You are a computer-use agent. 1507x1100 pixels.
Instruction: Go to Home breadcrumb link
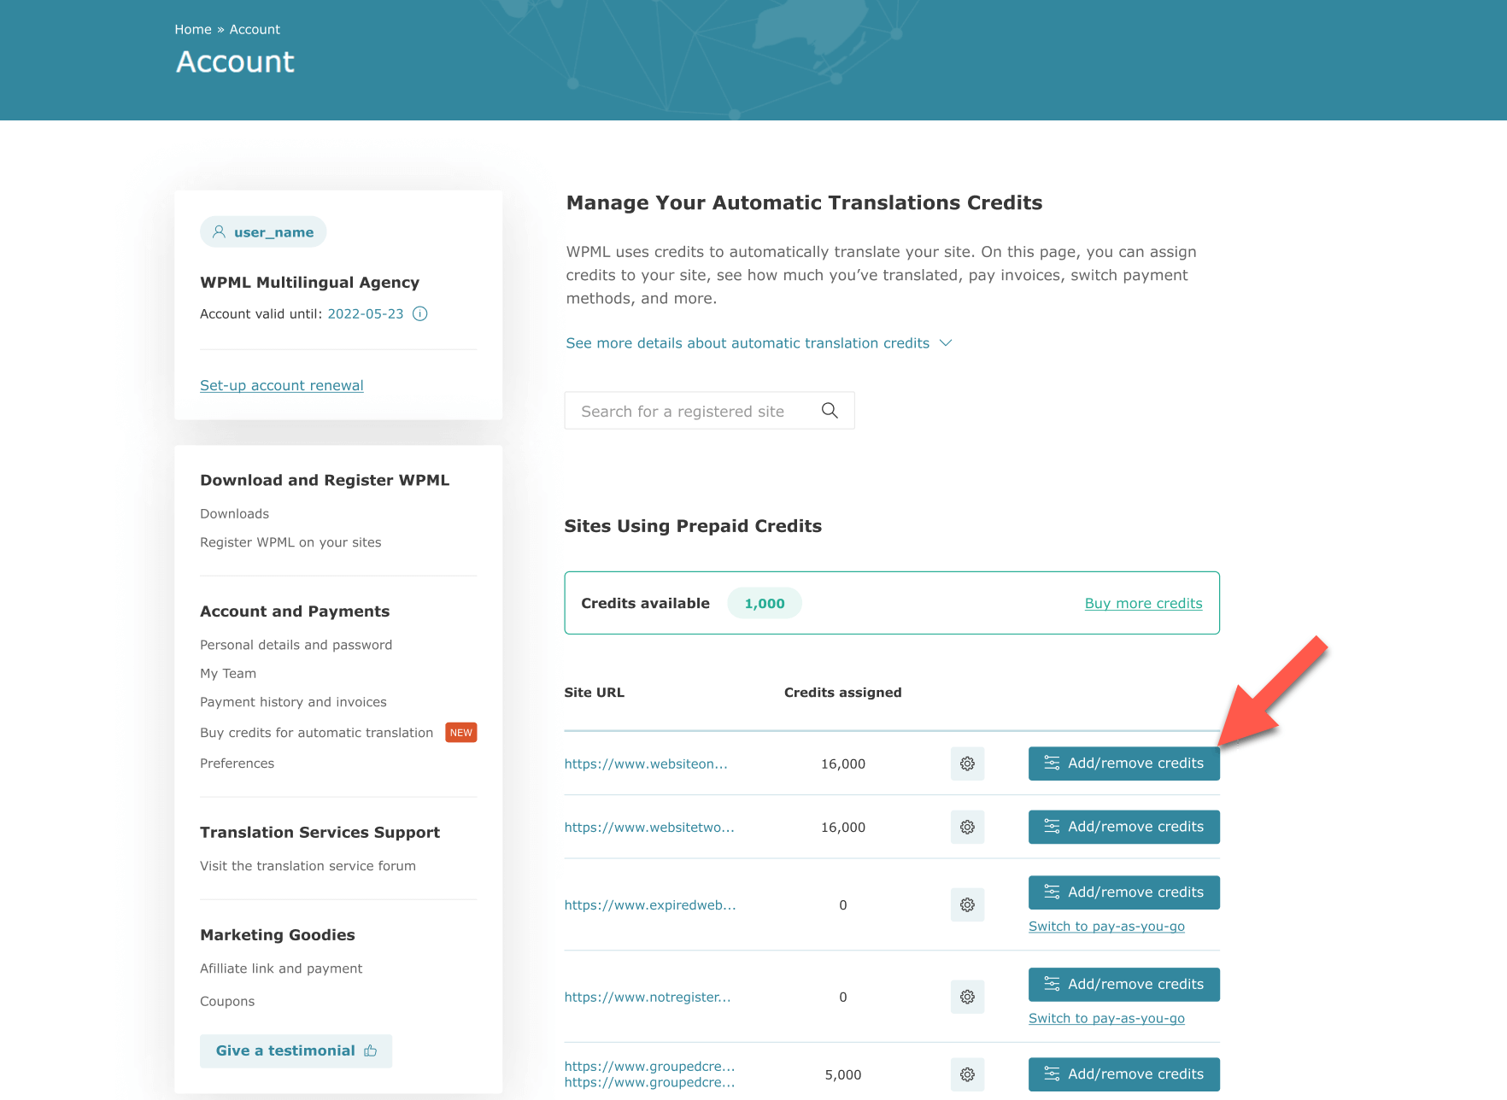(193, 29)
